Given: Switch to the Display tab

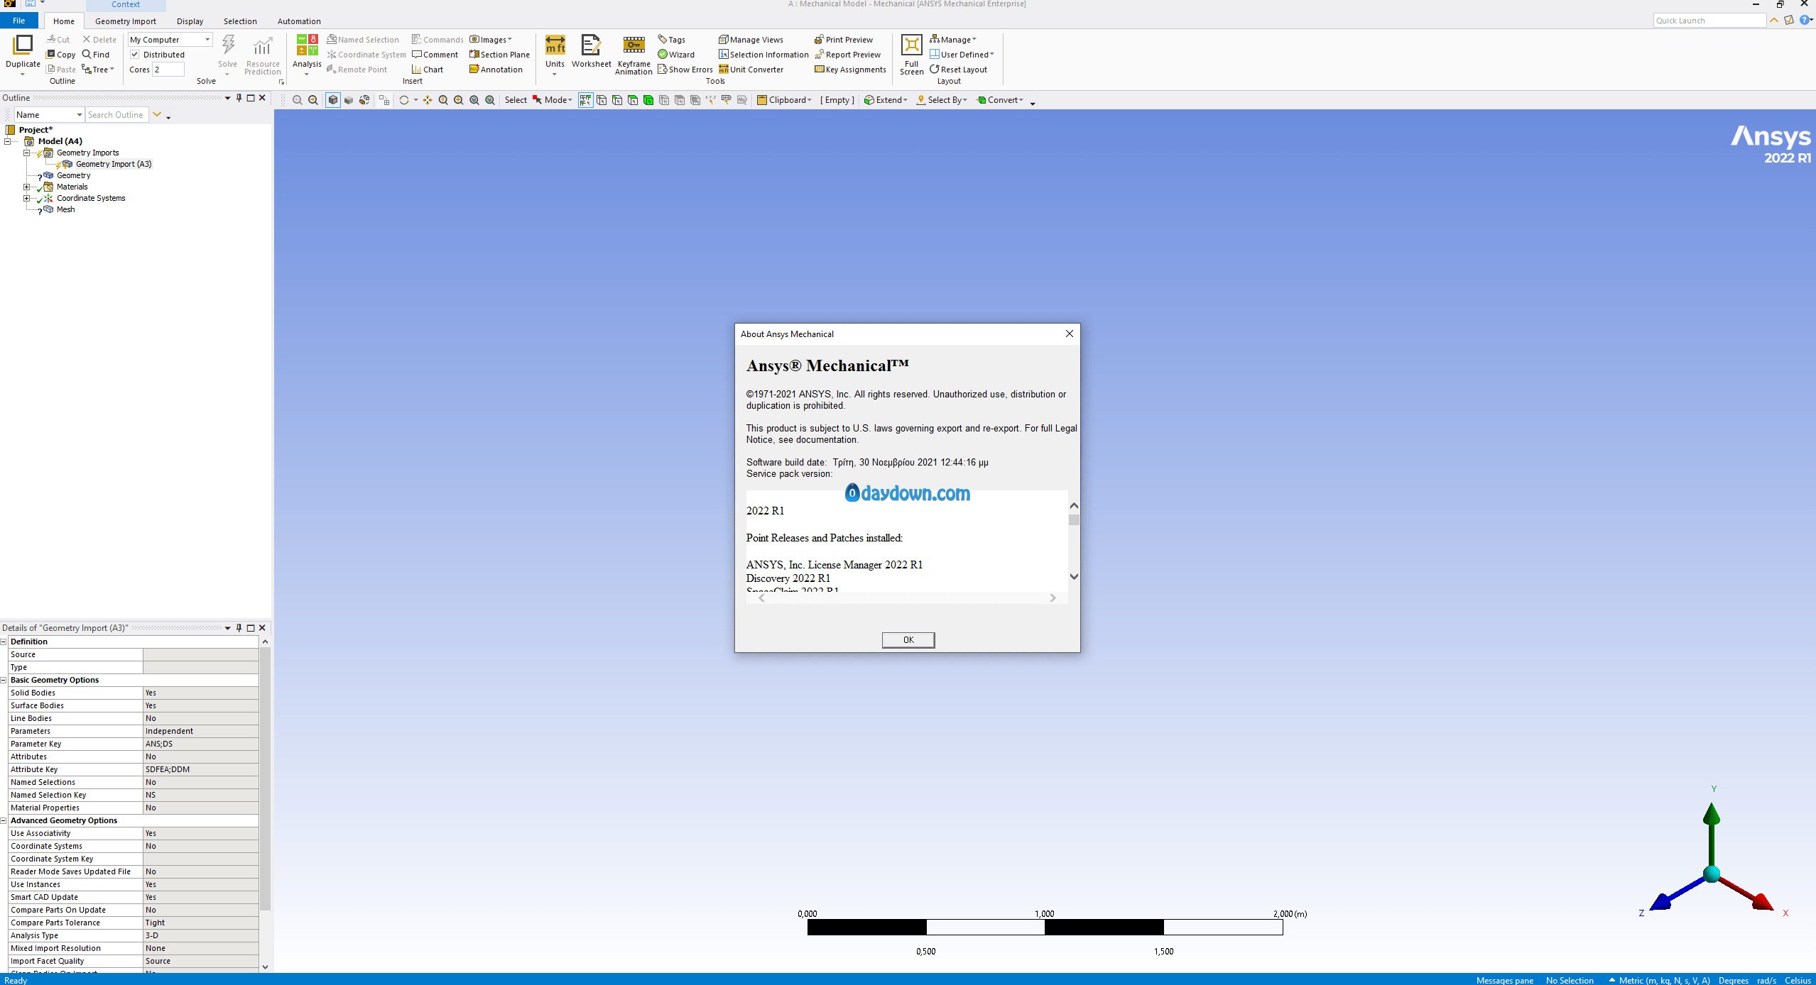Looking at the screenshot, I should [x=190, y=21].
